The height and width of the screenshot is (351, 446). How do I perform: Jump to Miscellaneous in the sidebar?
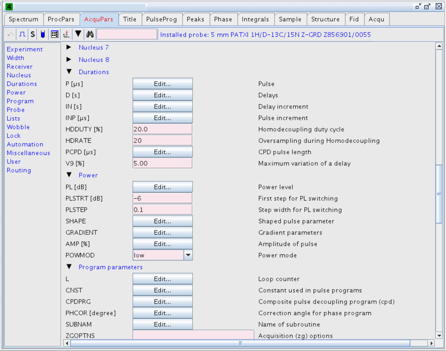click(28, 153)
